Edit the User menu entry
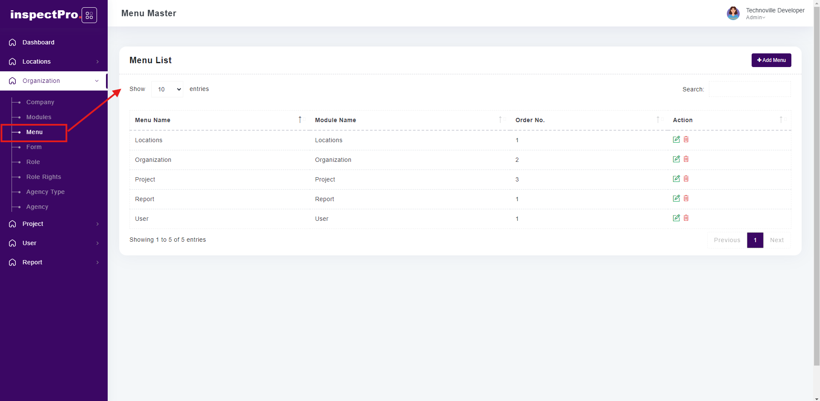The height and width of the screenshot is (401, 820). point(676,218)
